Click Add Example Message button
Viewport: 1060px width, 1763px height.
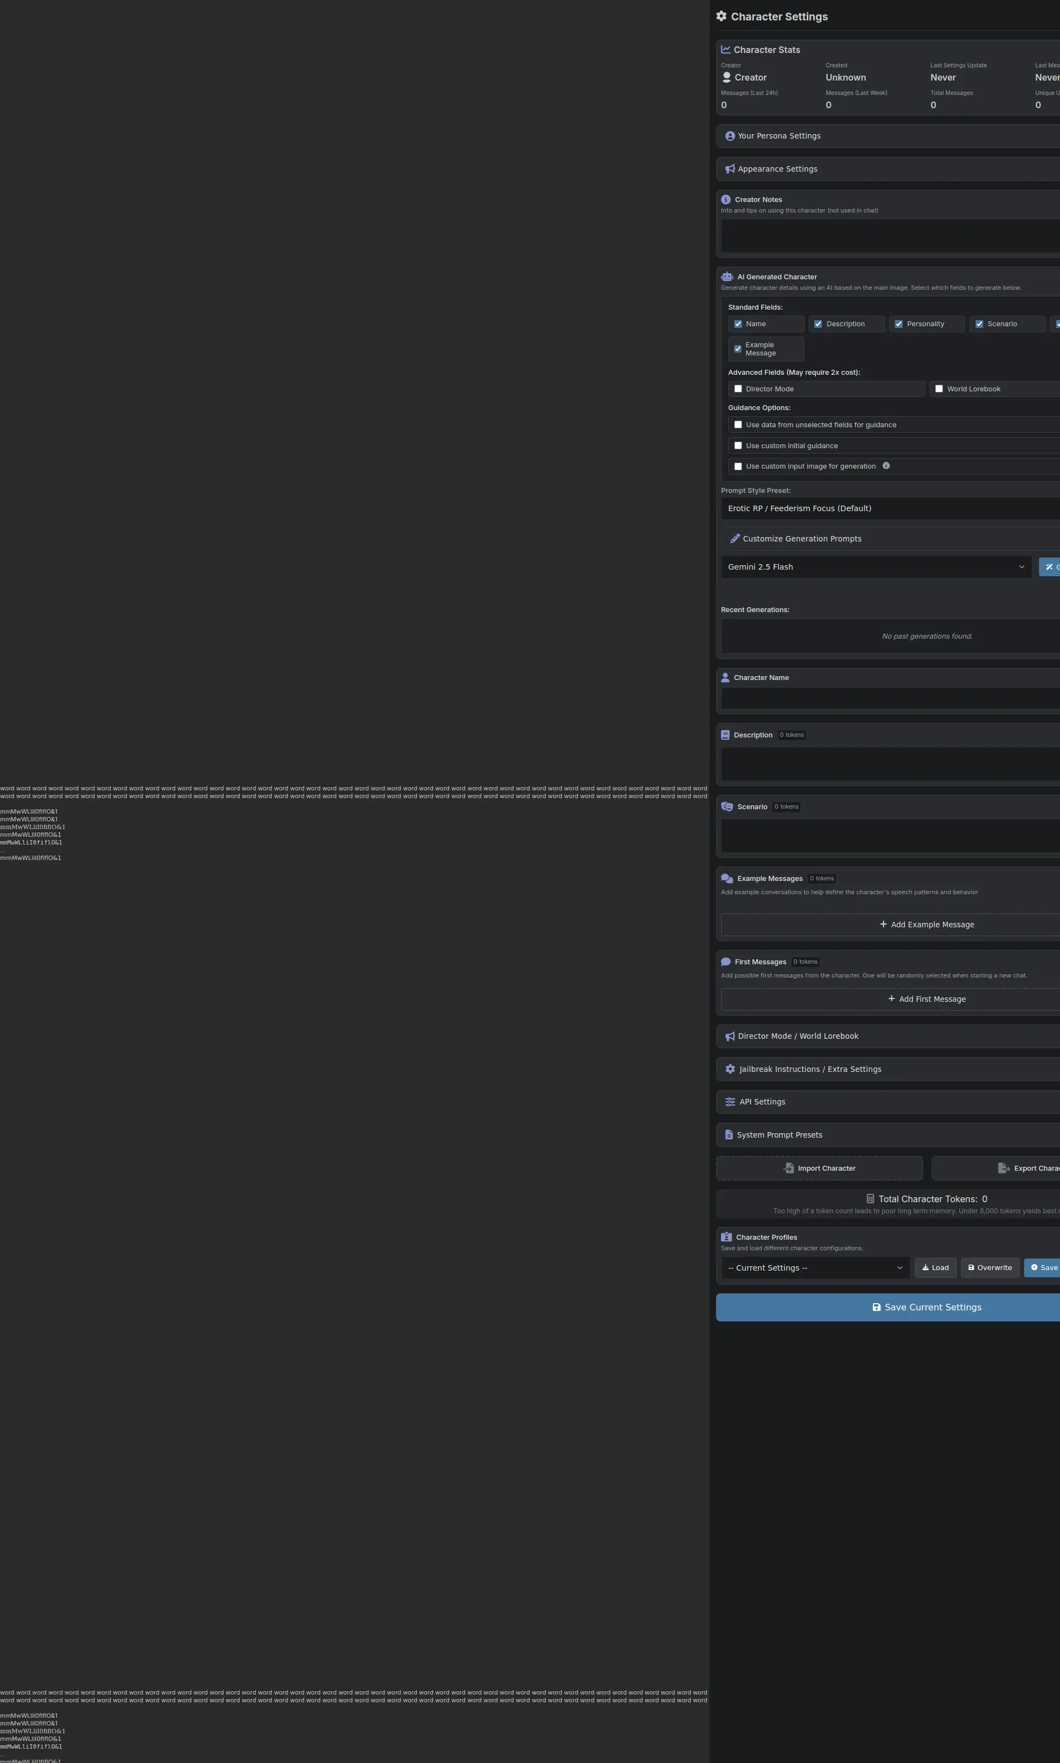(x=890, y=925)
